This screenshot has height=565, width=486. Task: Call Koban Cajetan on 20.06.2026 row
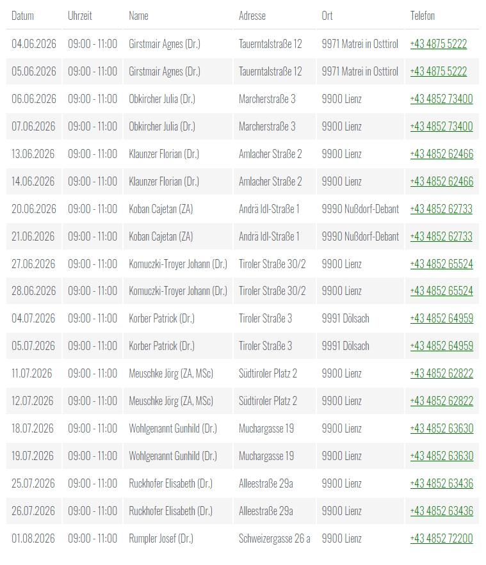pyautogui.click(x=441, y=209)
